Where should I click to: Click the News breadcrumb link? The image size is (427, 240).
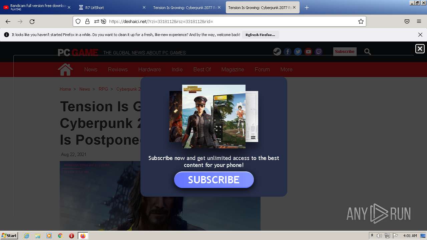click(x=84, y=89)
